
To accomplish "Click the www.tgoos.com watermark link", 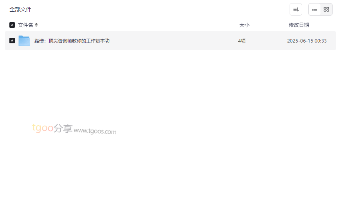I will tap(95, 131).
